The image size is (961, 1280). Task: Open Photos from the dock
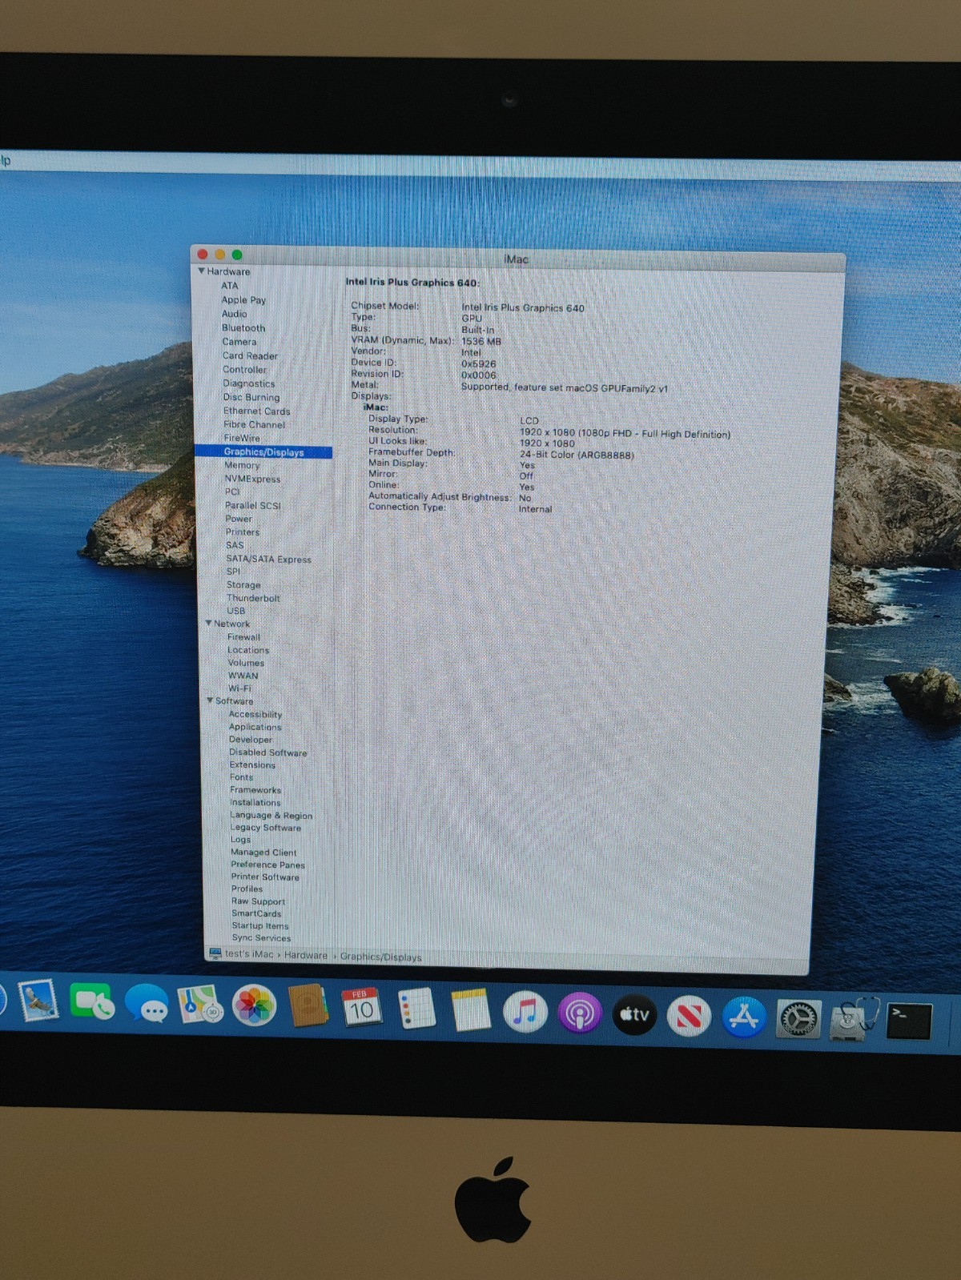pyautogui.click(x=254, y=1005)
